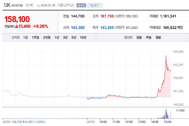Switch to the 월봉 monthly candle chart

[x=158, y=38]
